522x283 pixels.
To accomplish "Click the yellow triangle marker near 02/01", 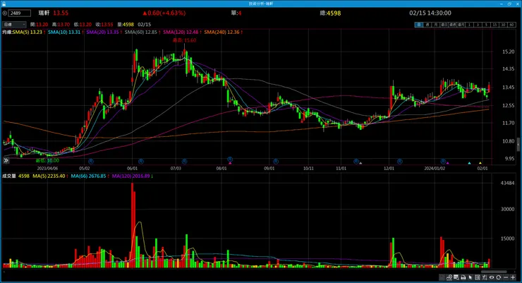I will pos(480,163).
